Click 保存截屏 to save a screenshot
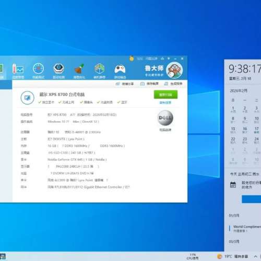Image resolution: width=261 pixels, height=261 pixels. point(149,84)
